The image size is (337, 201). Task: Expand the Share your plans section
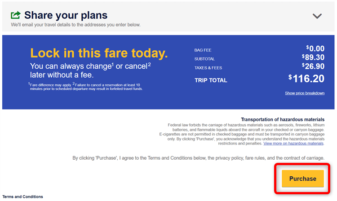pos(317,16)
